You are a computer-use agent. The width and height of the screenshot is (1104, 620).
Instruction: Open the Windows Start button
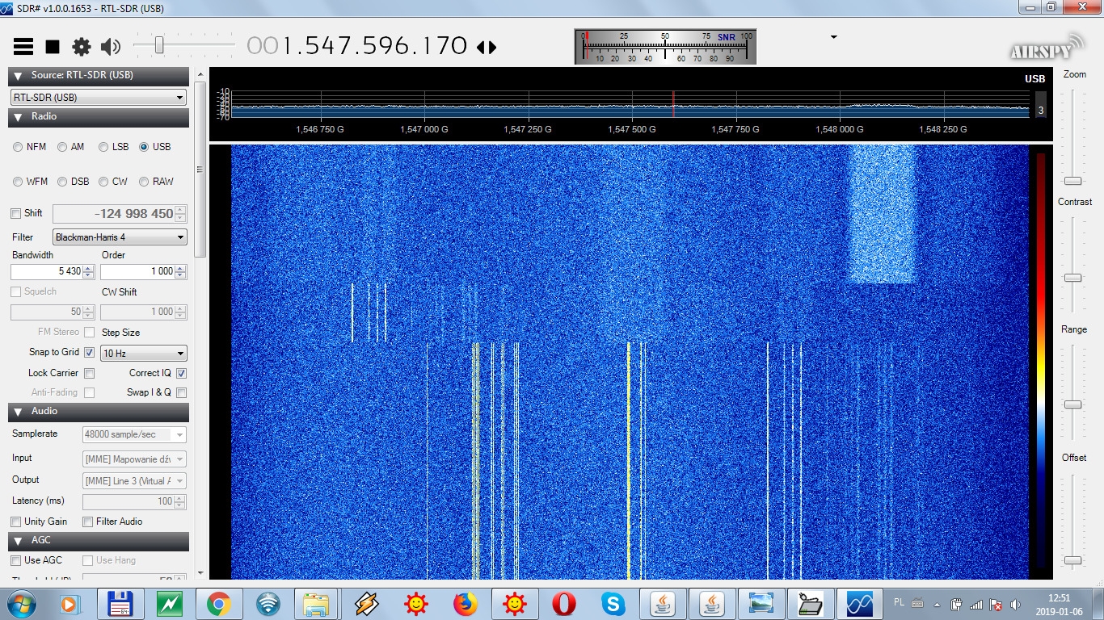pos(20,603)
